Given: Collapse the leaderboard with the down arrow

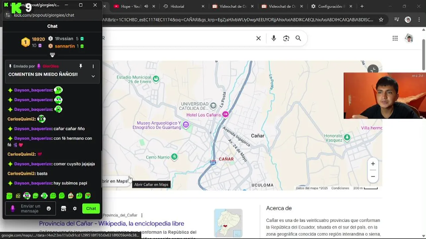Looking at the screenshot, I should point(52,55).
